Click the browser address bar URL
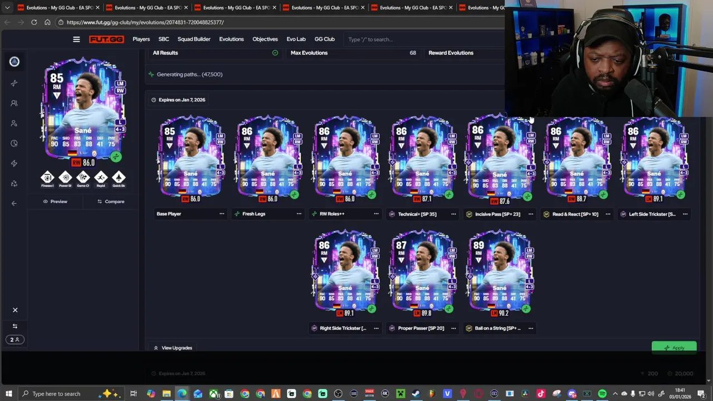 145,22
